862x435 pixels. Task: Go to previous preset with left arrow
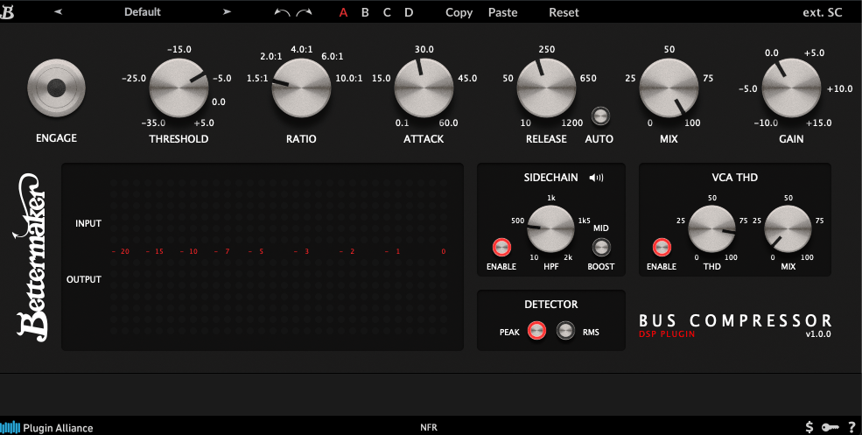pos(59,12)
